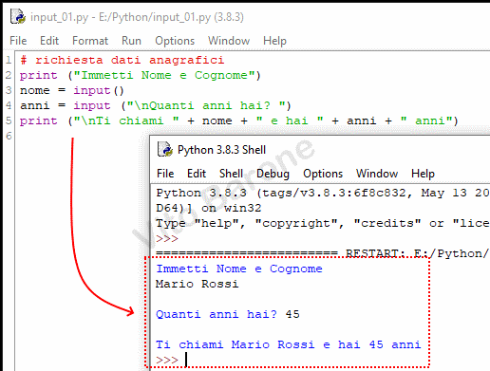Open the Shell window File menu
Viewport: 490px width, 371px height.
point(165,174)
